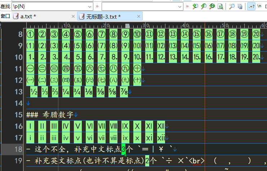
Task: Click the replace all document icon
Action: [221, 6]
